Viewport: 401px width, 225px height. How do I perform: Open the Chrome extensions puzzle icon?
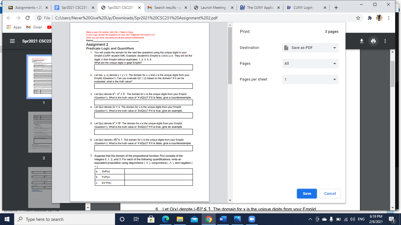[x=369, y=18]
